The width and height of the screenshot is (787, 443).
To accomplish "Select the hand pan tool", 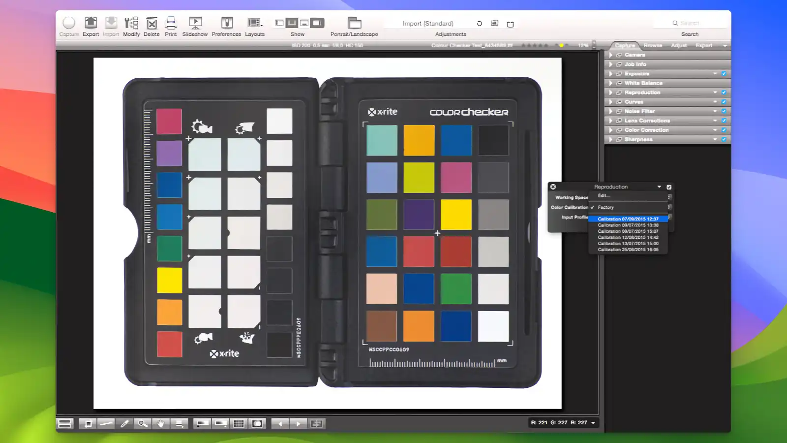I will tap(160, 423).
